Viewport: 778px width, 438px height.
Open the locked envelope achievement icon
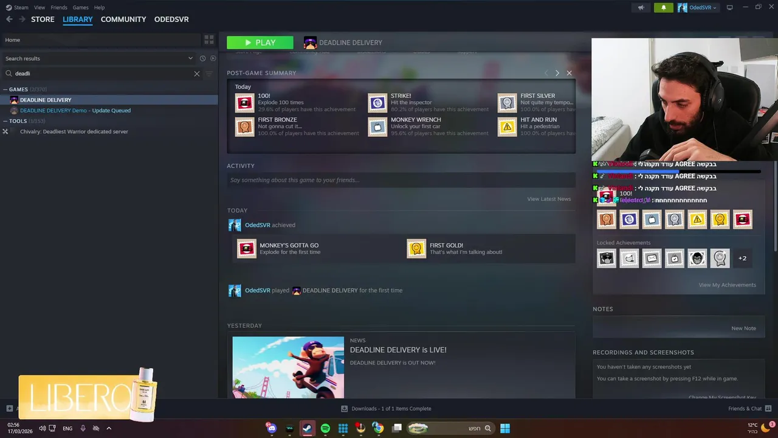652,258
